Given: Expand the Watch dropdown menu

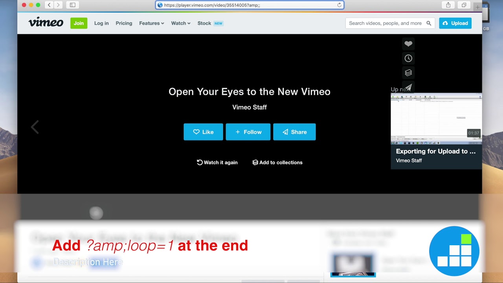Looking at the screenshot, I should [181, 23].
